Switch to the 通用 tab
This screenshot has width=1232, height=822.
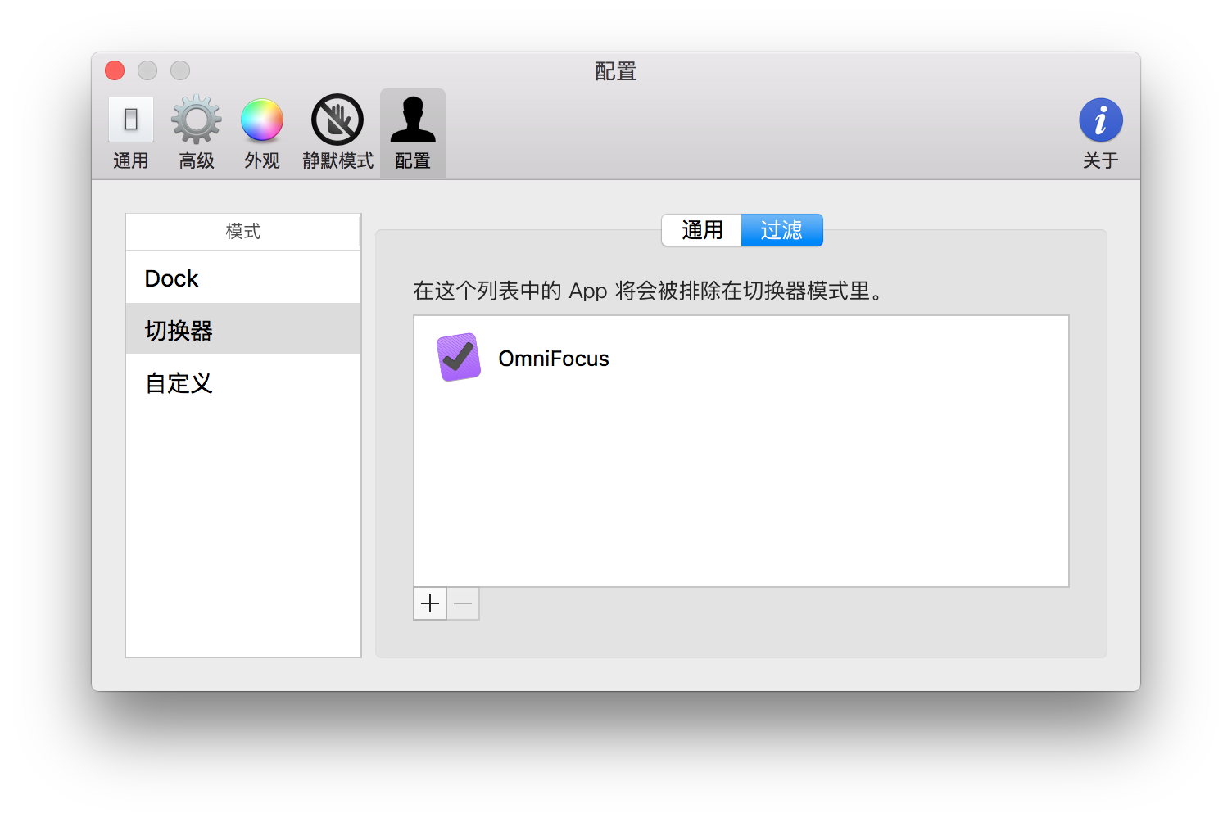coord(702,230)
